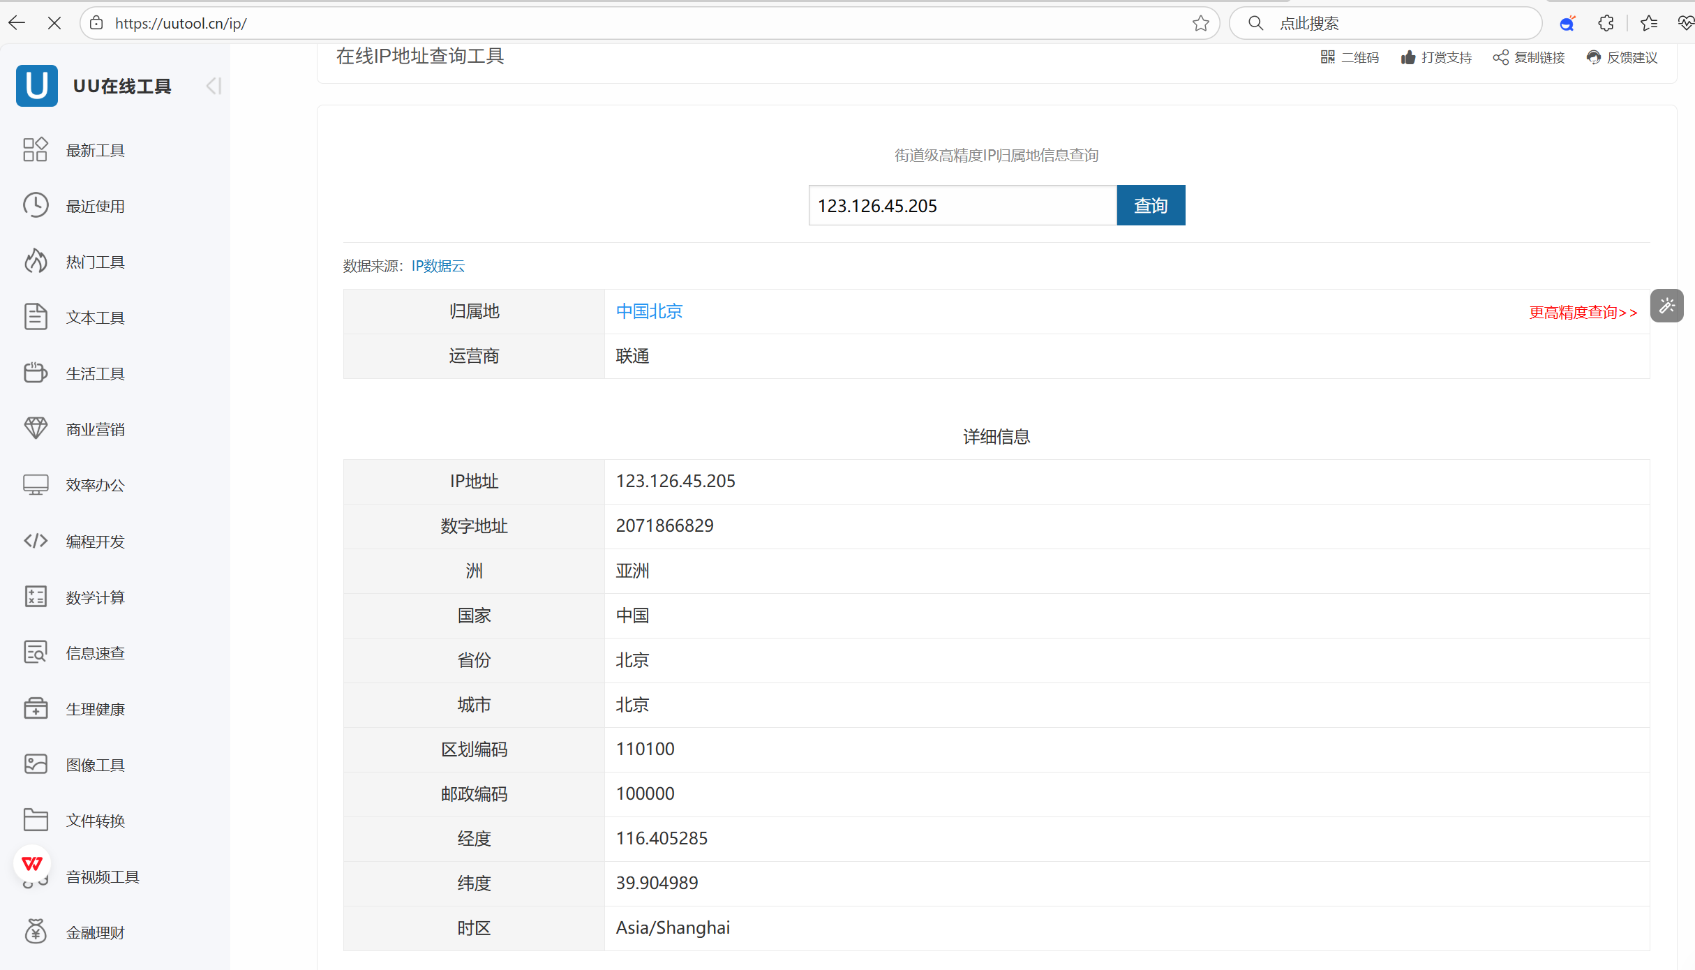Collapse the UU sidebar with chevron

coord(213,86)
